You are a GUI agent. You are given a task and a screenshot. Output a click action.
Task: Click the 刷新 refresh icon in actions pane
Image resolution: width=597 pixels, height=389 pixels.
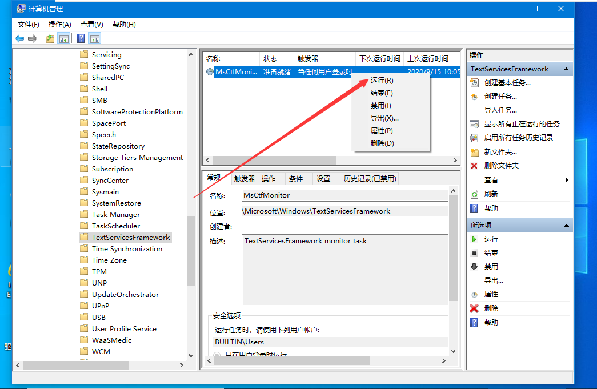point(474,194)
